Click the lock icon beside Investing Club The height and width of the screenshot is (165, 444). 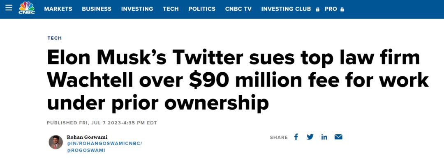317,9
